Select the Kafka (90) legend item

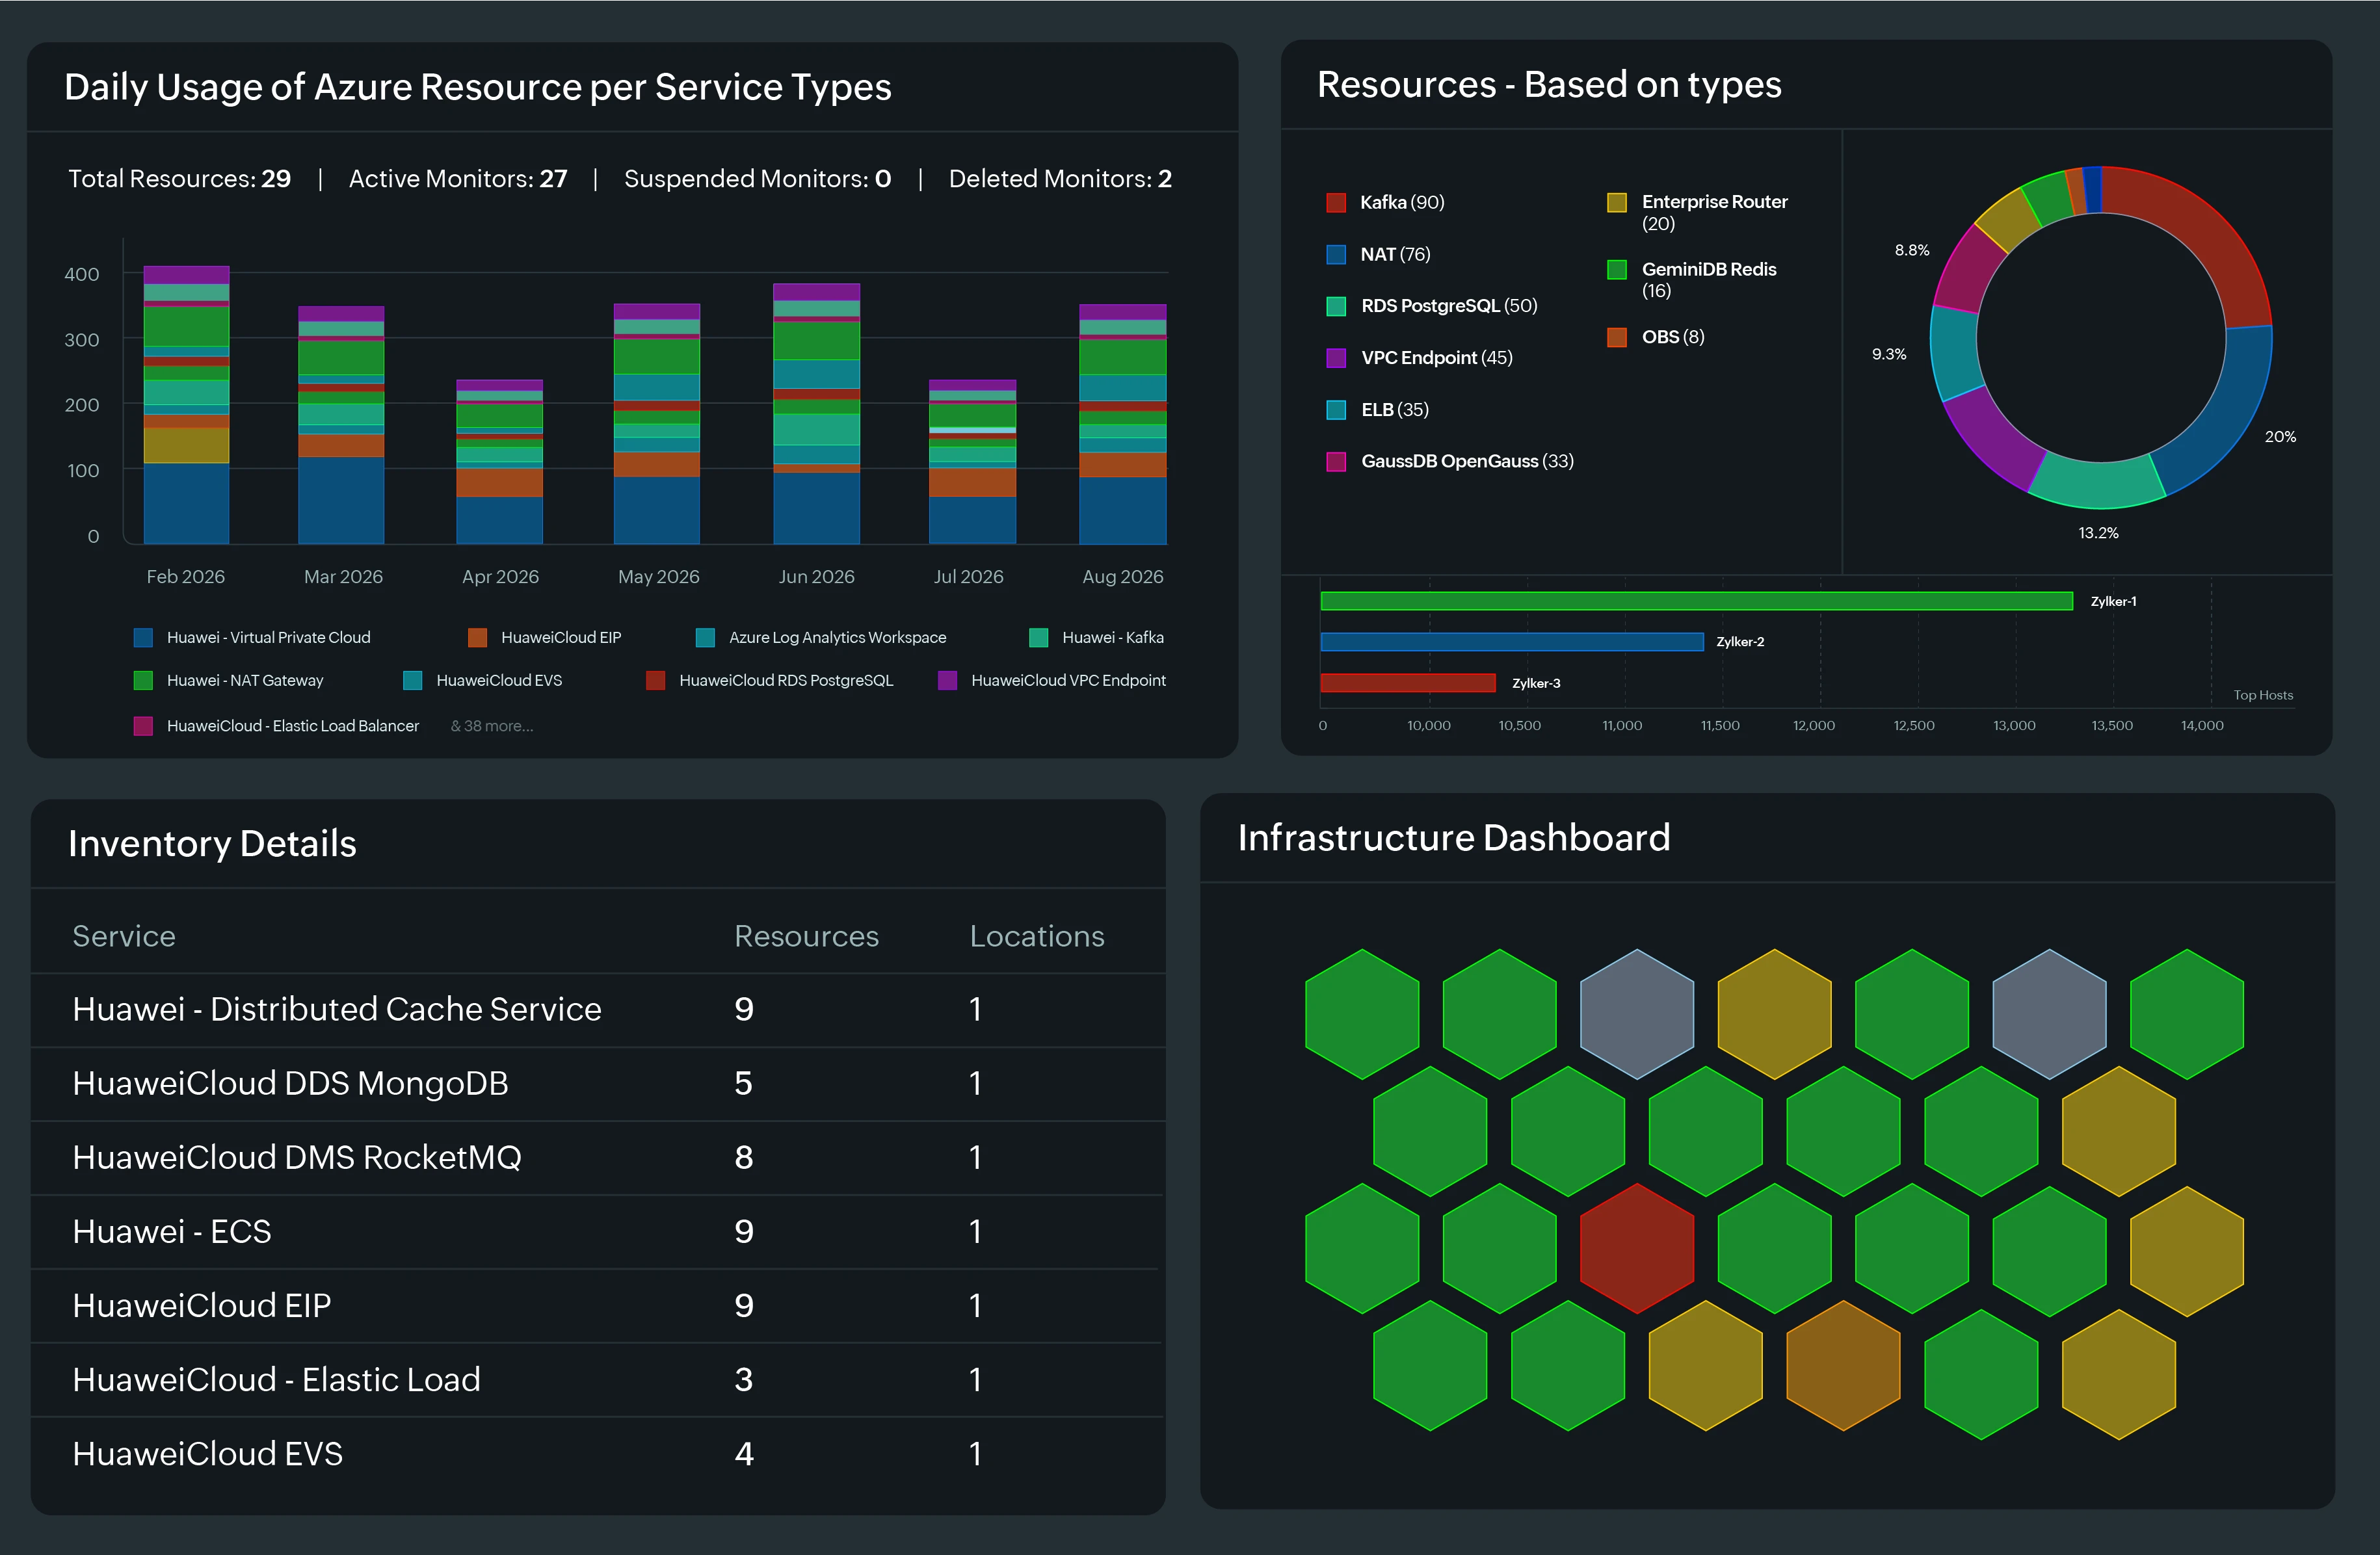[x=1385, y=203]
